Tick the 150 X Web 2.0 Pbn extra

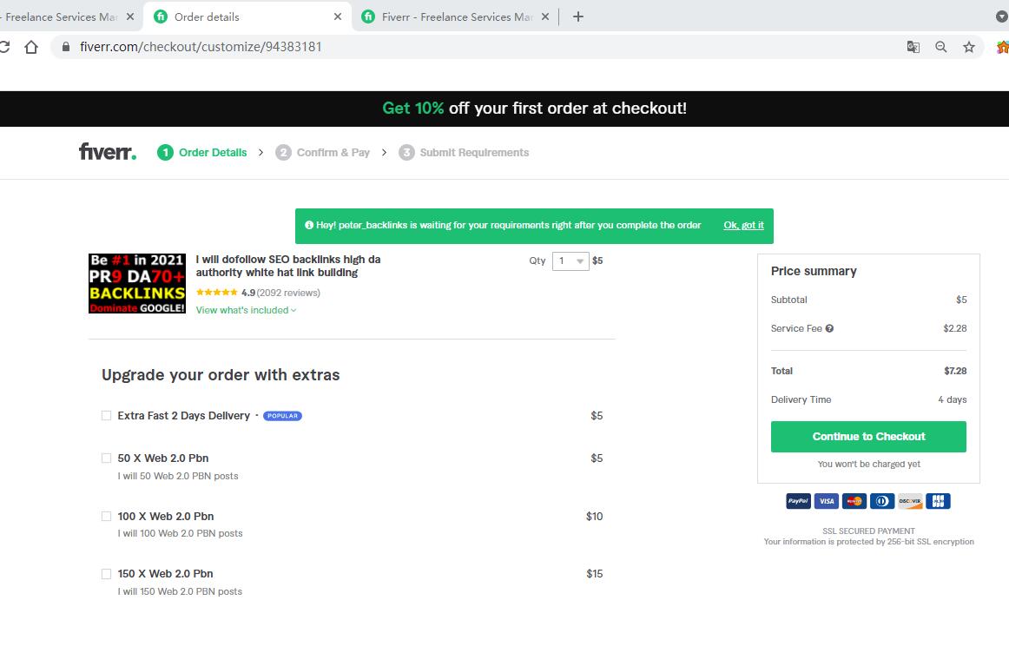pyautogui.click(x=107, y=574)
